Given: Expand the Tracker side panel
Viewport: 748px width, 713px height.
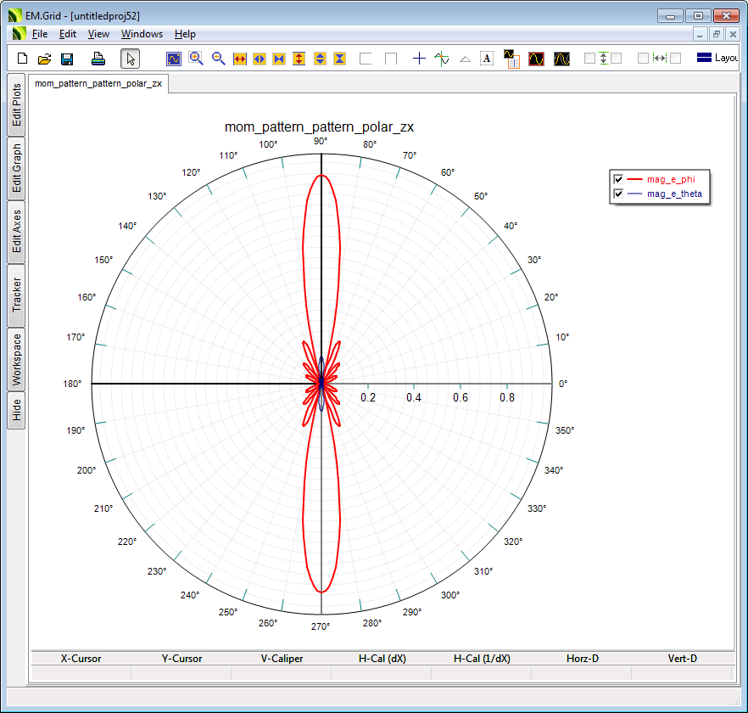Looking at the screenshot, I should click(16, 295).
